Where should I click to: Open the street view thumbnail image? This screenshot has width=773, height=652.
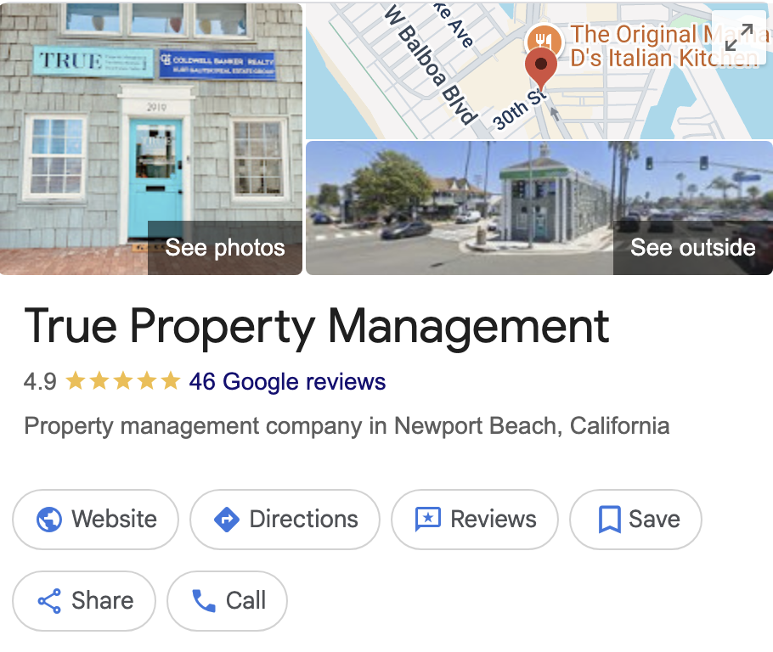[x=539, y=207]
